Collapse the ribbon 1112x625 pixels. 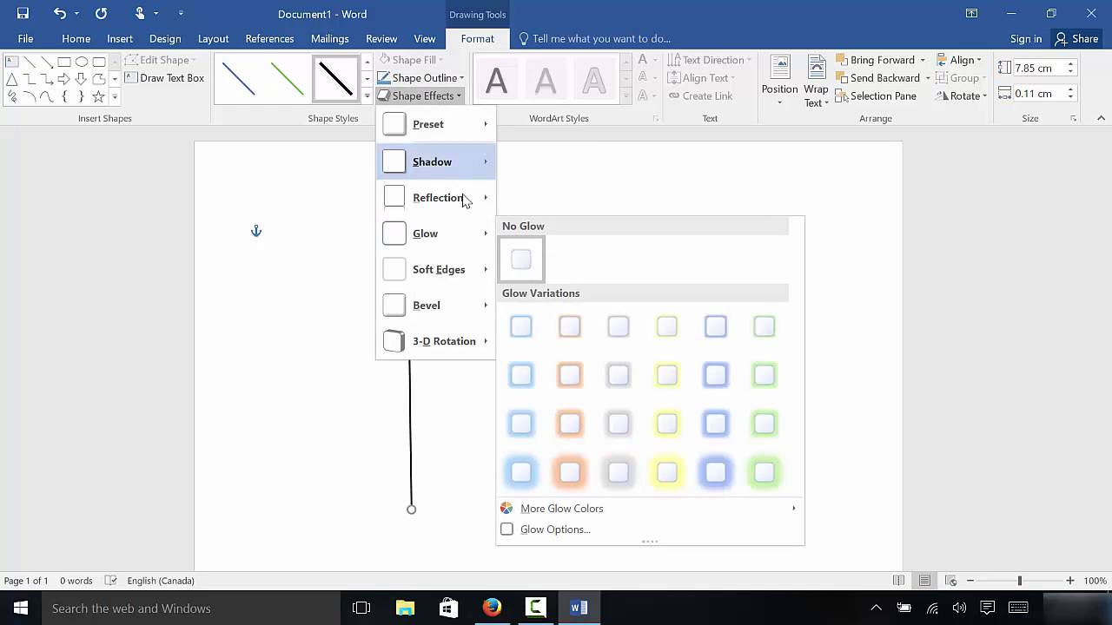[1102, 118]
